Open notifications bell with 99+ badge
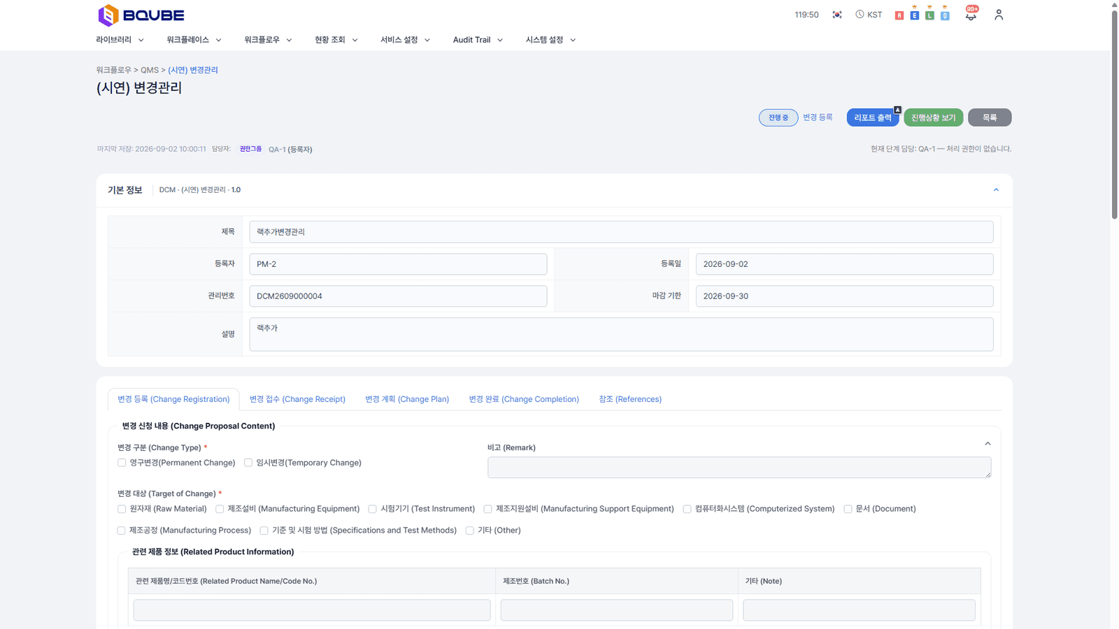The image size is (1119, 629). click(971, 15)
